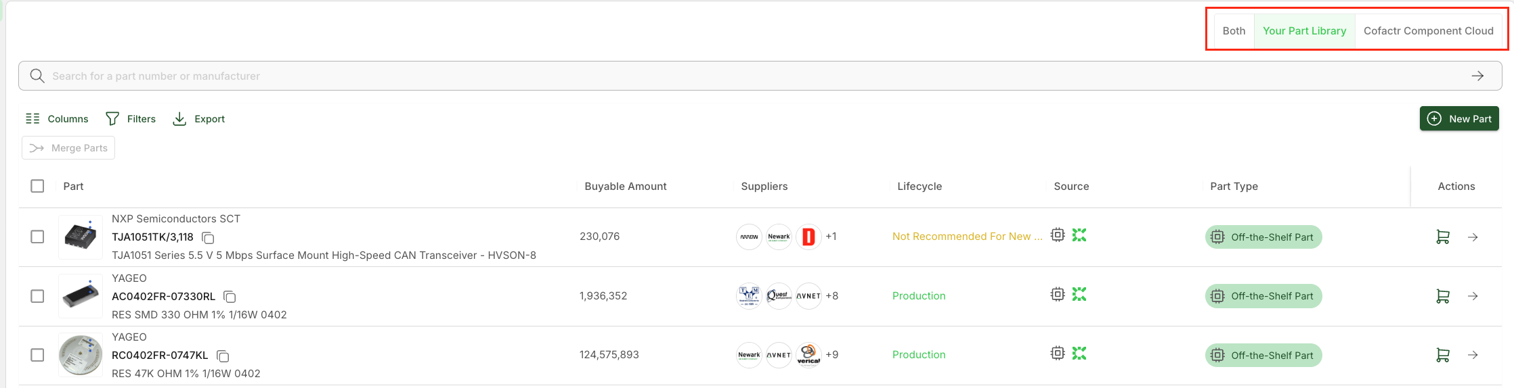Open details arrow for RC0402FR-0747KL

tap(1473, 355)
